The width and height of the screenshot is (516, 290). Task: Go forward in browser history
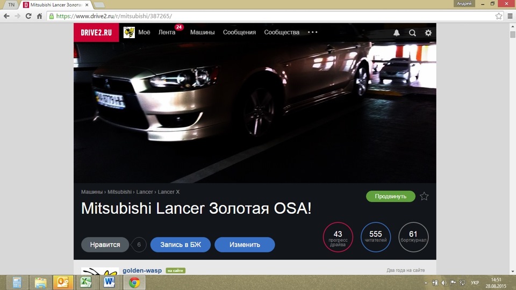click(x=17, y=16)
